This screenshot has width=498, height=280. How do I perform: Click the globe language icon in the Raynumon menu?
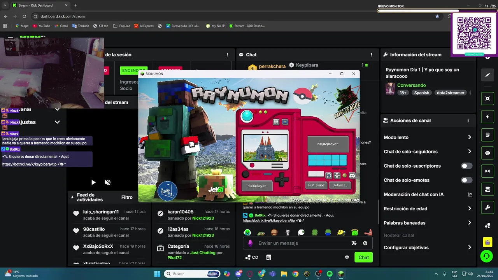(x=329, y=176)
